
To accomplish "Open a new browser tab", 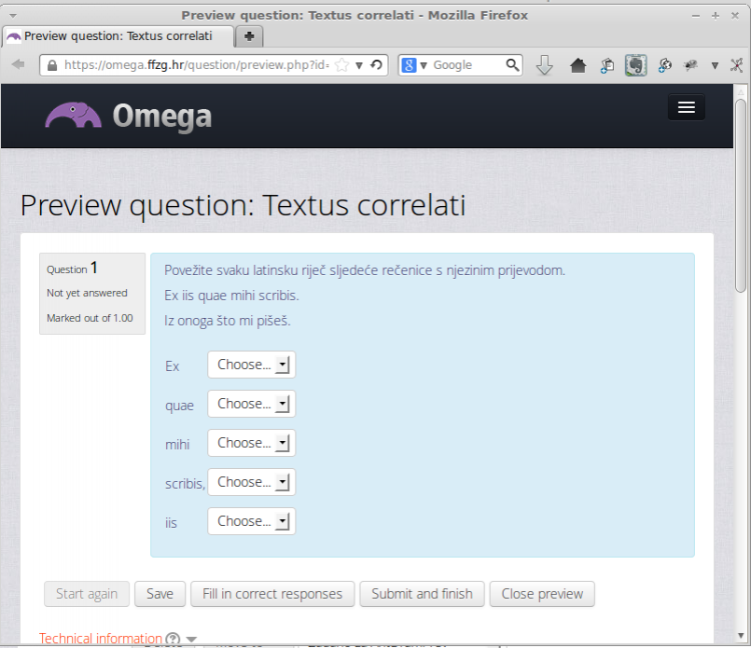I will pyautogui.click(x=249, y=36).
